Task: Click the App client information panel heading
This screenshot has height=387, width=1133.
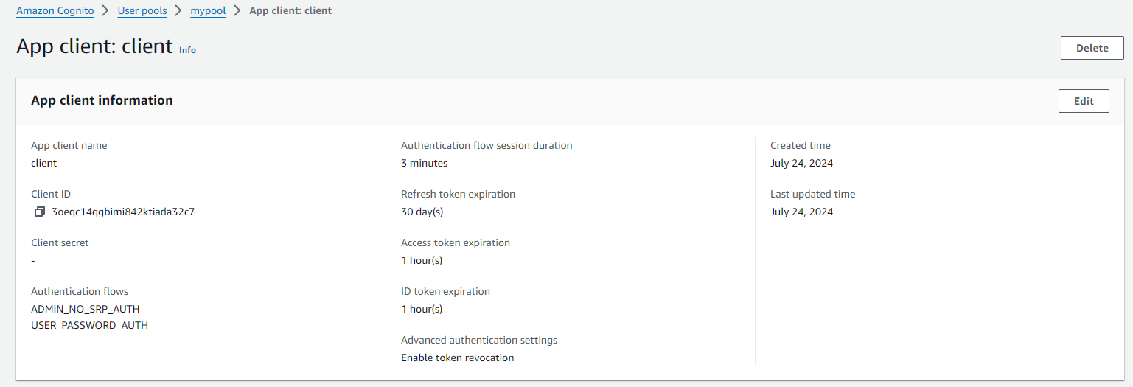Action: coord(102,100)
